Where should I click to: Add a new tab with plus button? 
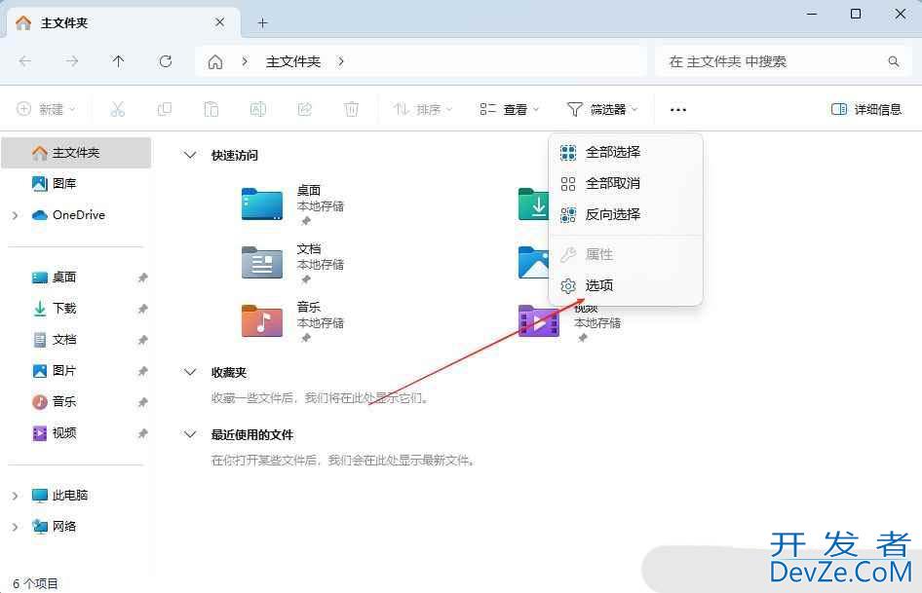262,23
